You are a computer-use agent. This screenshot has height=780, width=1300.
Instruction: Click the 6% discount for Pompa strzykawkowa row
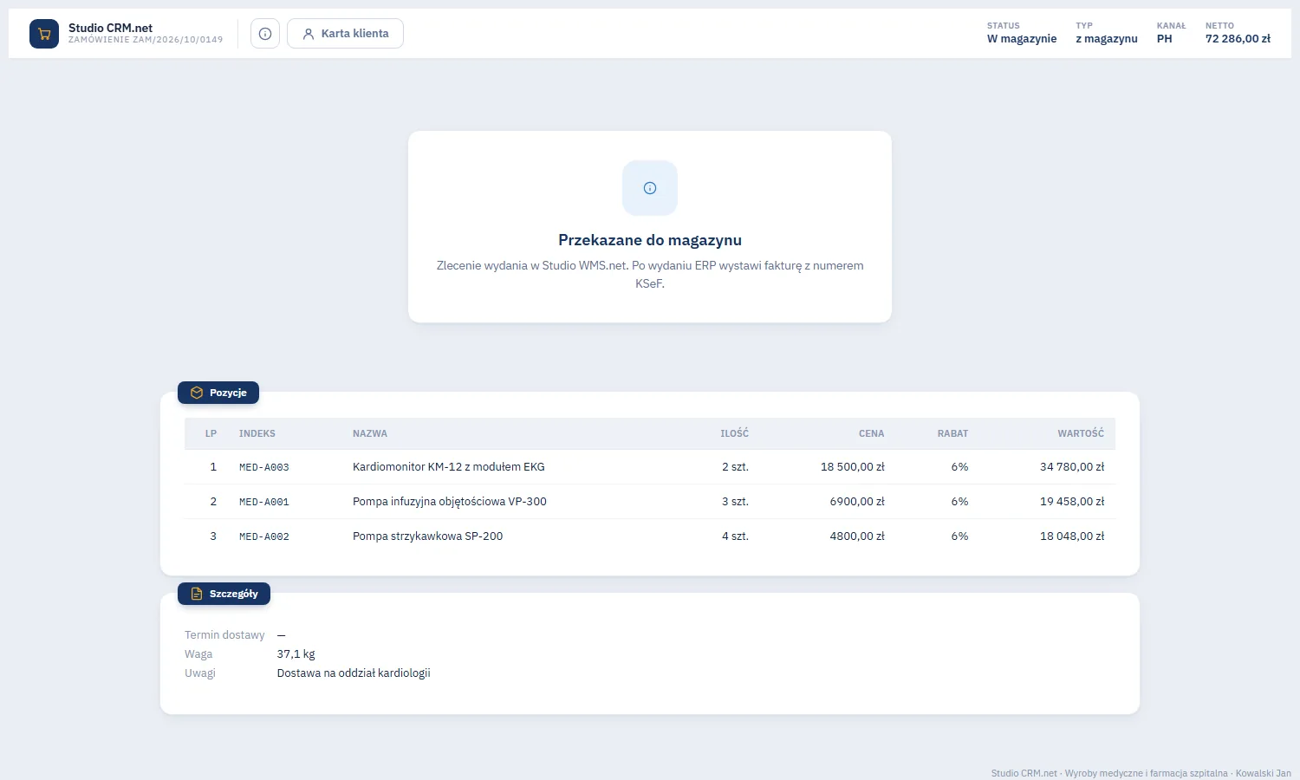pyautogui.click(x=959, y=536)
